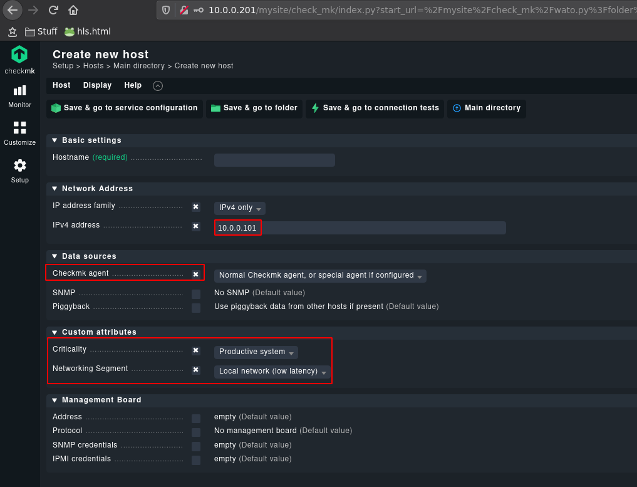The width and height of the screenshot is (637, 487).
Task: Enable the management board Protocol checkbox
Action: tap(196, 432)
